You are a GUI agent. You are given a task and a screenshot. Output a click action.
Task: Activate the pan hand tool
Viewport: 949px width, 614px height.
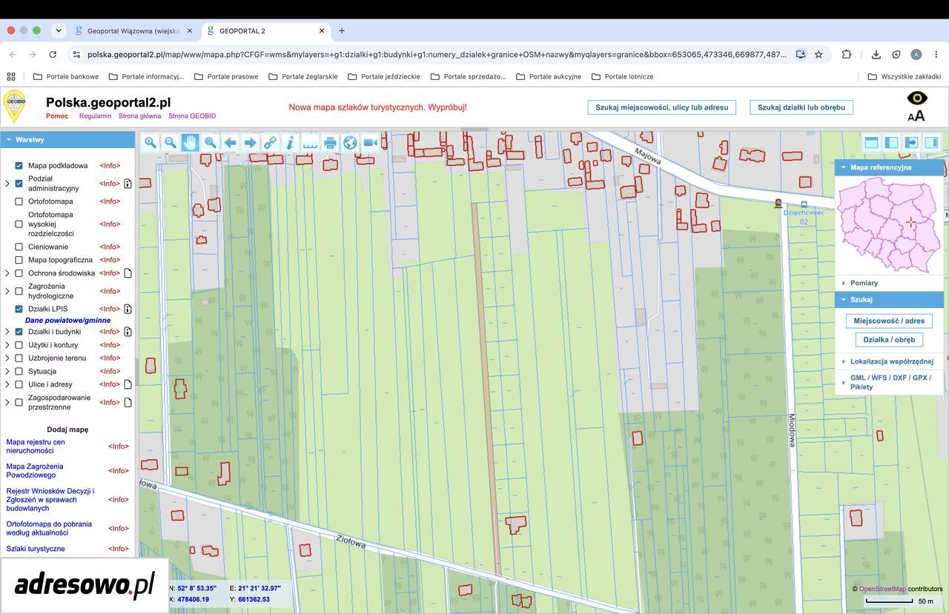click(191, 143)
